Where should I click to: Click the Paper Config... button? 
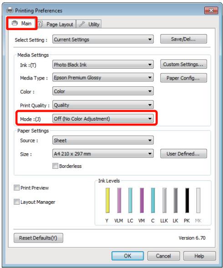(x=183, y=78)
